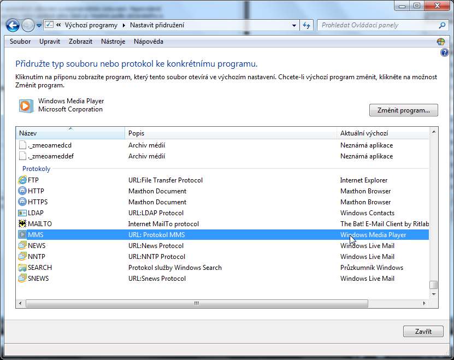Click the control panel address bar icon

[x=49, y=25]
